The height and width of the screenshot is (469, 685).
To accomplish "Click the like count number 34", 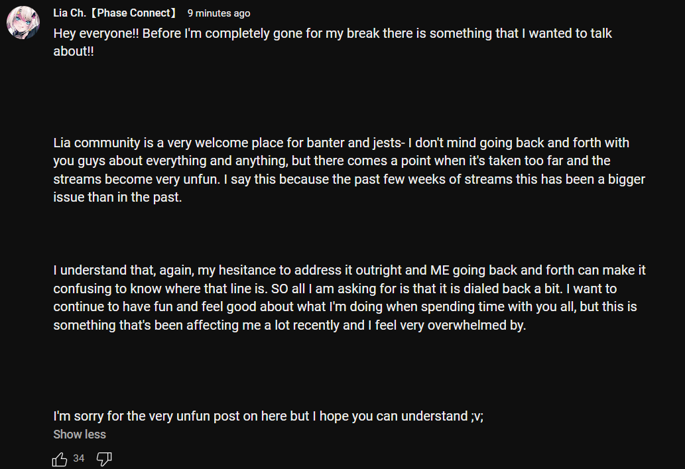I will tap(79, 458).
